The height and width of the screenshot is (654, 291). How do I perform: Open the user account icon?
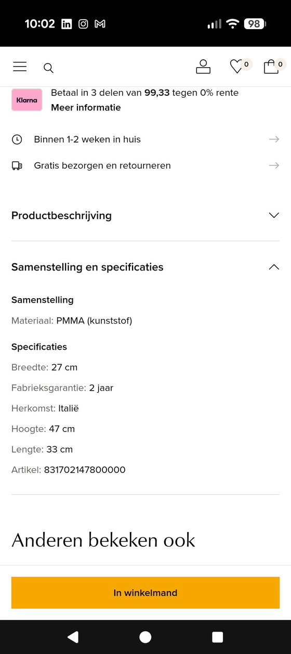tap(203, 67)
